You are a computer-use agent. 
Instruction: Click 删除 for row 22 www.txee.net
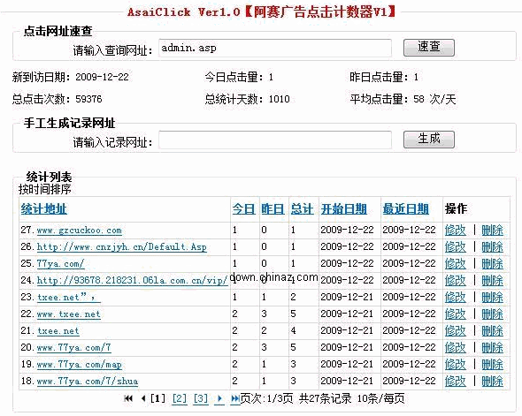point(493,314)
